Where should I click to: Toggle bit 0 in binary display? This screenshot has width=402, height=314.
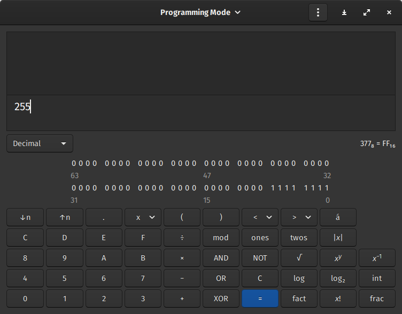327,188
